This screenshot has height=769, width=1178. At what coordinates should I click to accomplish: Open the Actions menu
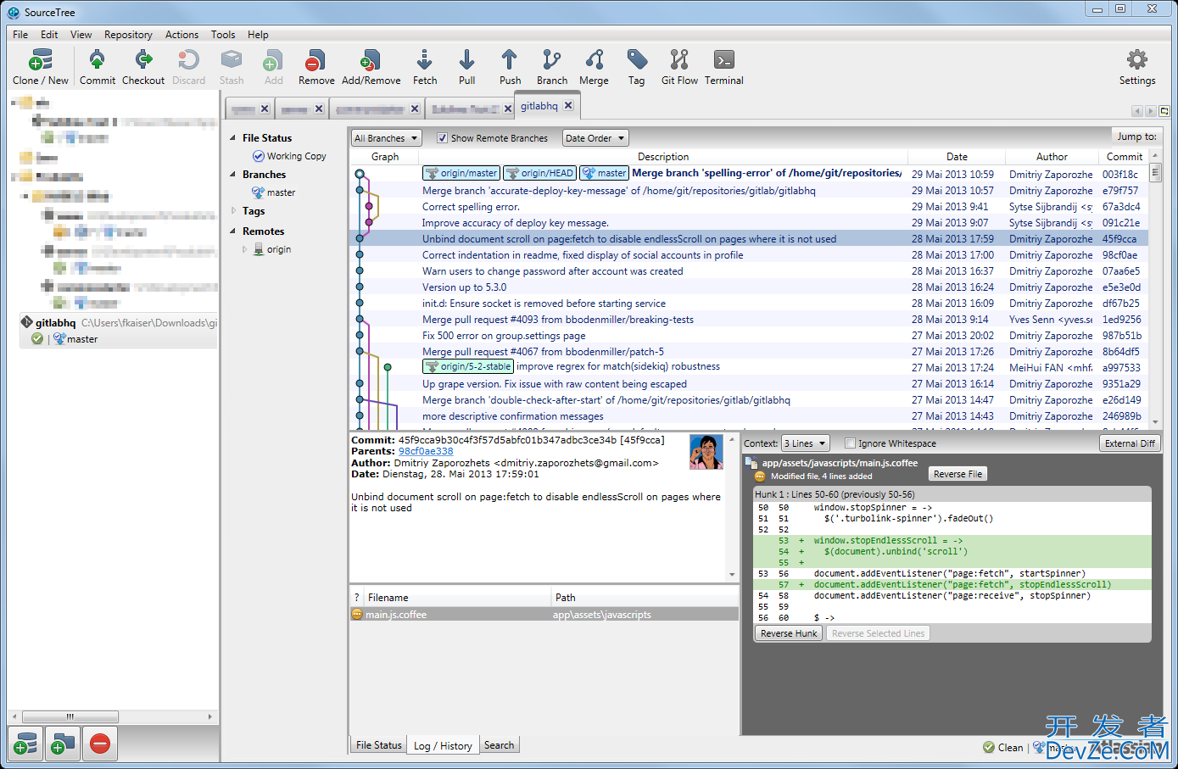(x=181, y=35)
